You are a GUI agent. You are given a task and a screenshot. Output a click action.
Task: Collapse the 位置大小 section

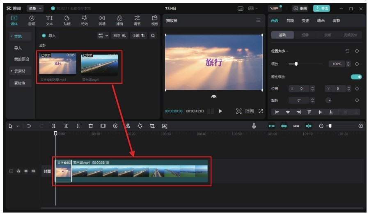(x=288, y=51)
